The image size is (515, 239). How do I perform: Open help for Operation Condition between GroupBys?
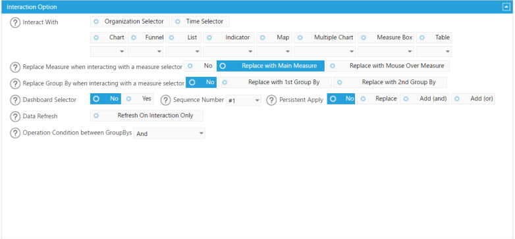15,133
